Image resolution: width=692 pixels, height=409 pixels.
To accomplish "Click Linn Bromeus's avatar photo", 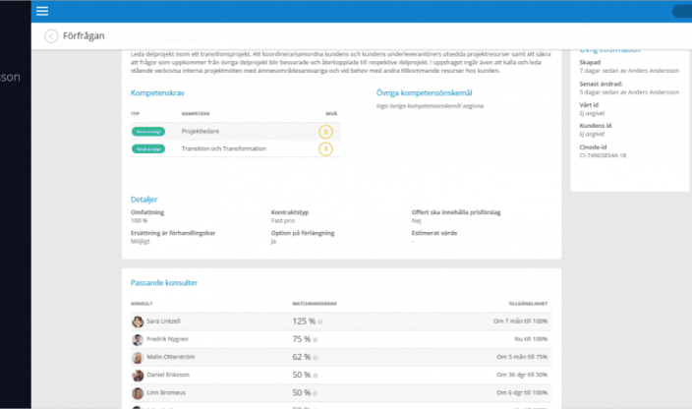I will click(137, 392).
